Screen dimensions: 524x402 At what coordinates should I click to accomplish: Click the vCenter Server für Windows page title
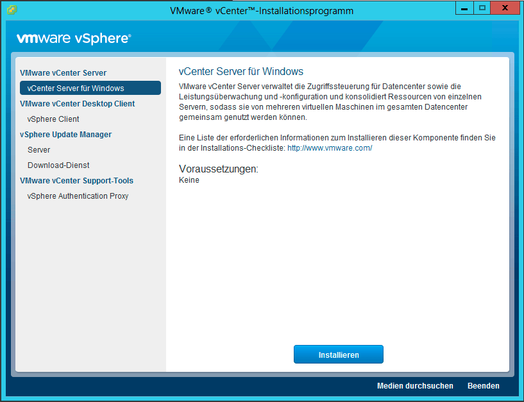coord(241,72)
